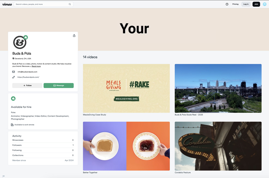
Task: Click the Buds & Pals profile name
Action: coord(22,54)
